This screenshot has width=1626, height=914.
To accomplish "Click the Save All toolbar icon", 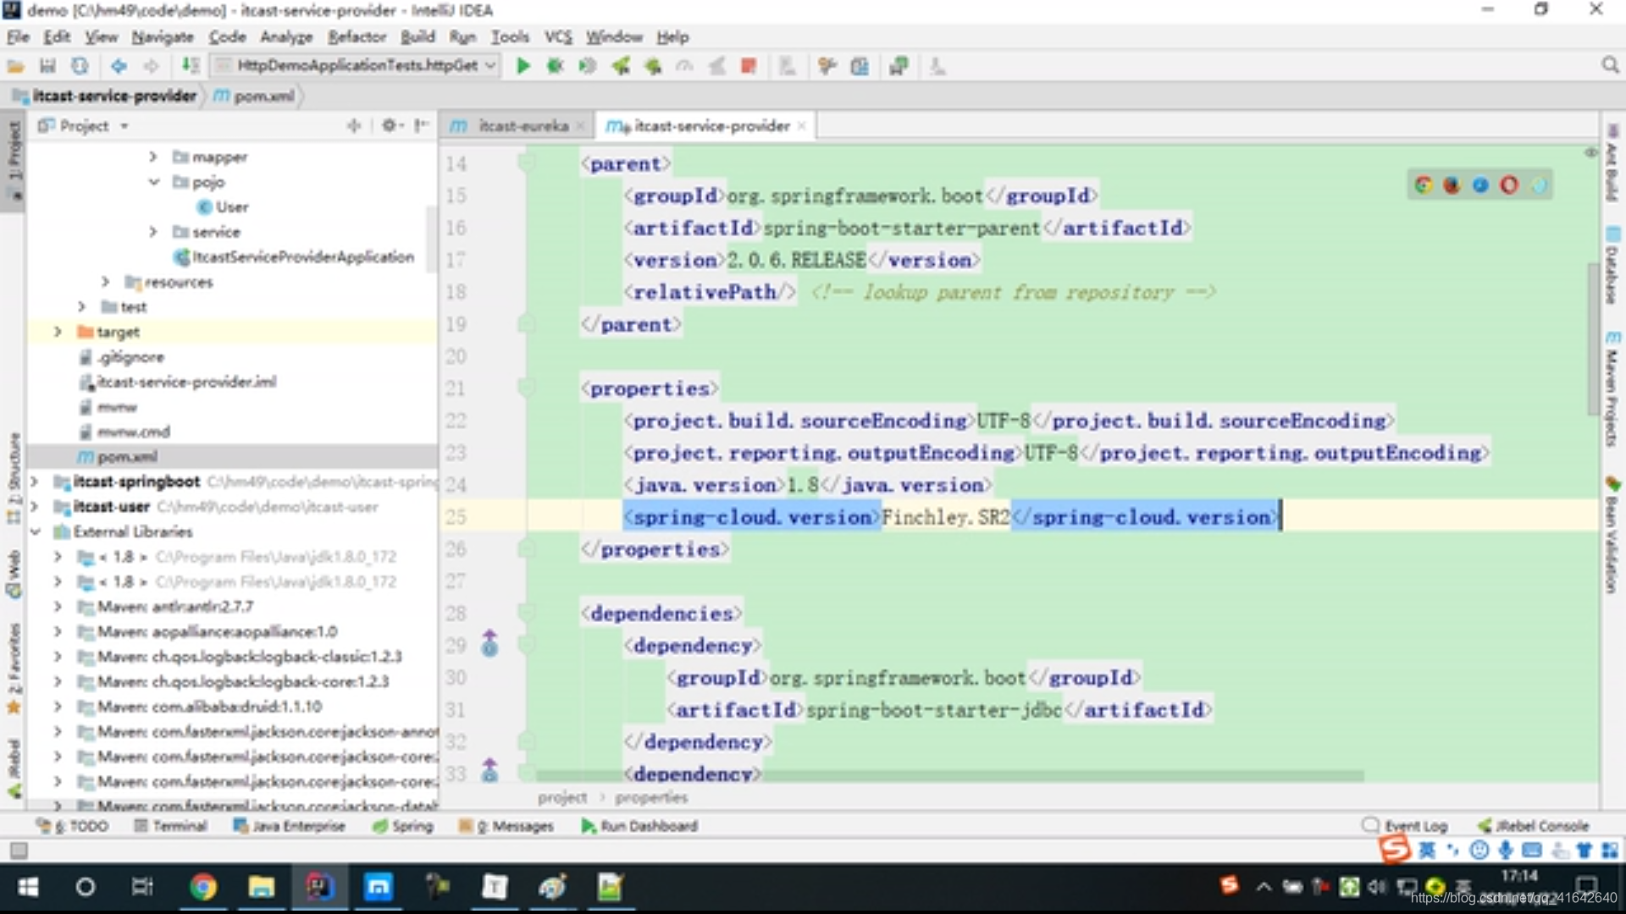I will click(47, 66).
